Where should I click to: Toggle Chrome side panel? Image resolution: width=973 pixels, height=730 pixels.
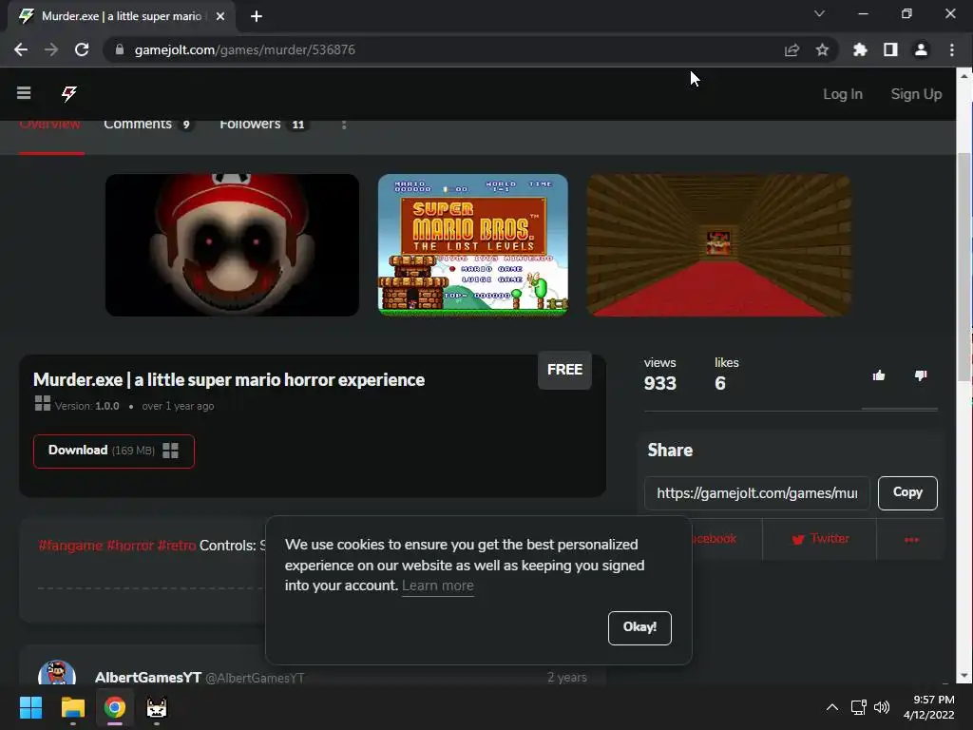point(890,49)
